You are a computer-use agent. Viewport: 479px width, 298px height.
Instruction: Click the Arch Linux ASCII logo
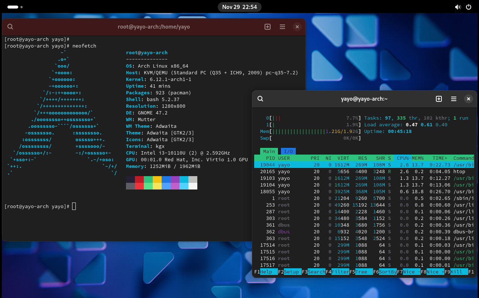(x=62, y=113)
